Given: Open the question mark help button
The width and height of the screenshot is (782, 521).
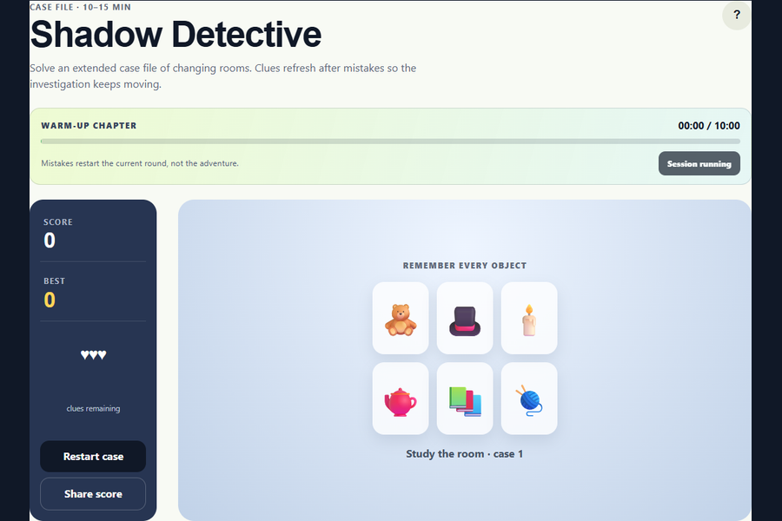Looking at the screenshot, I should [737, 15].
